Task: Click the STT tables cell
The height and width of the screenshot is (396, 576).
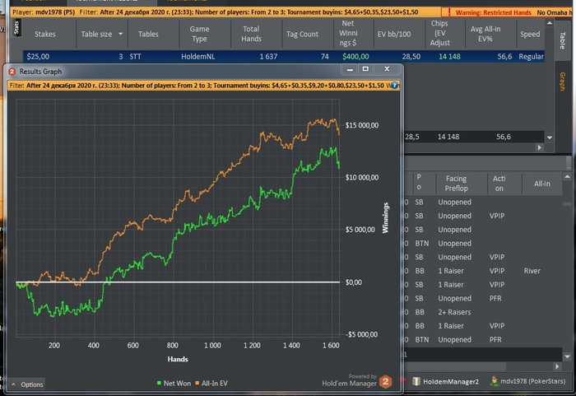Action: pyautogui.click(x=135, y=57)
